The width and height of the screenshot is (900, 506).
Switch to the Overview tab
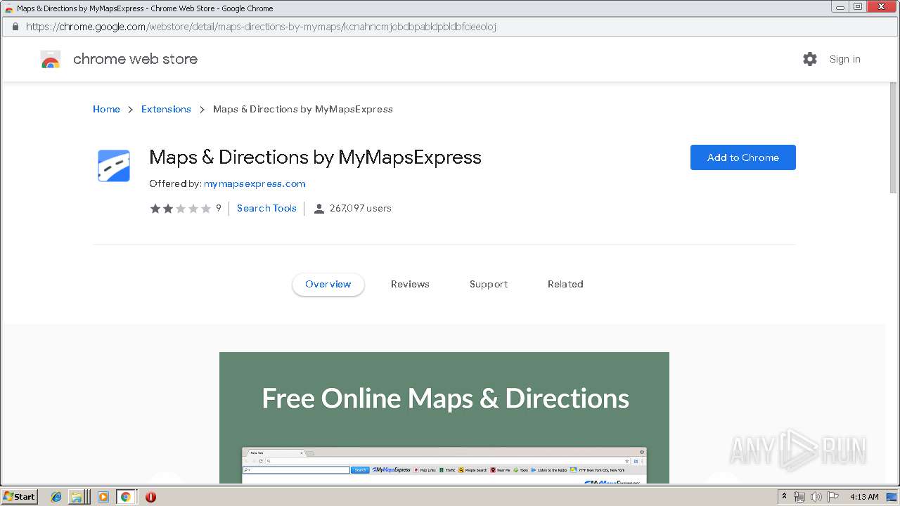click(x=328, y=285)
